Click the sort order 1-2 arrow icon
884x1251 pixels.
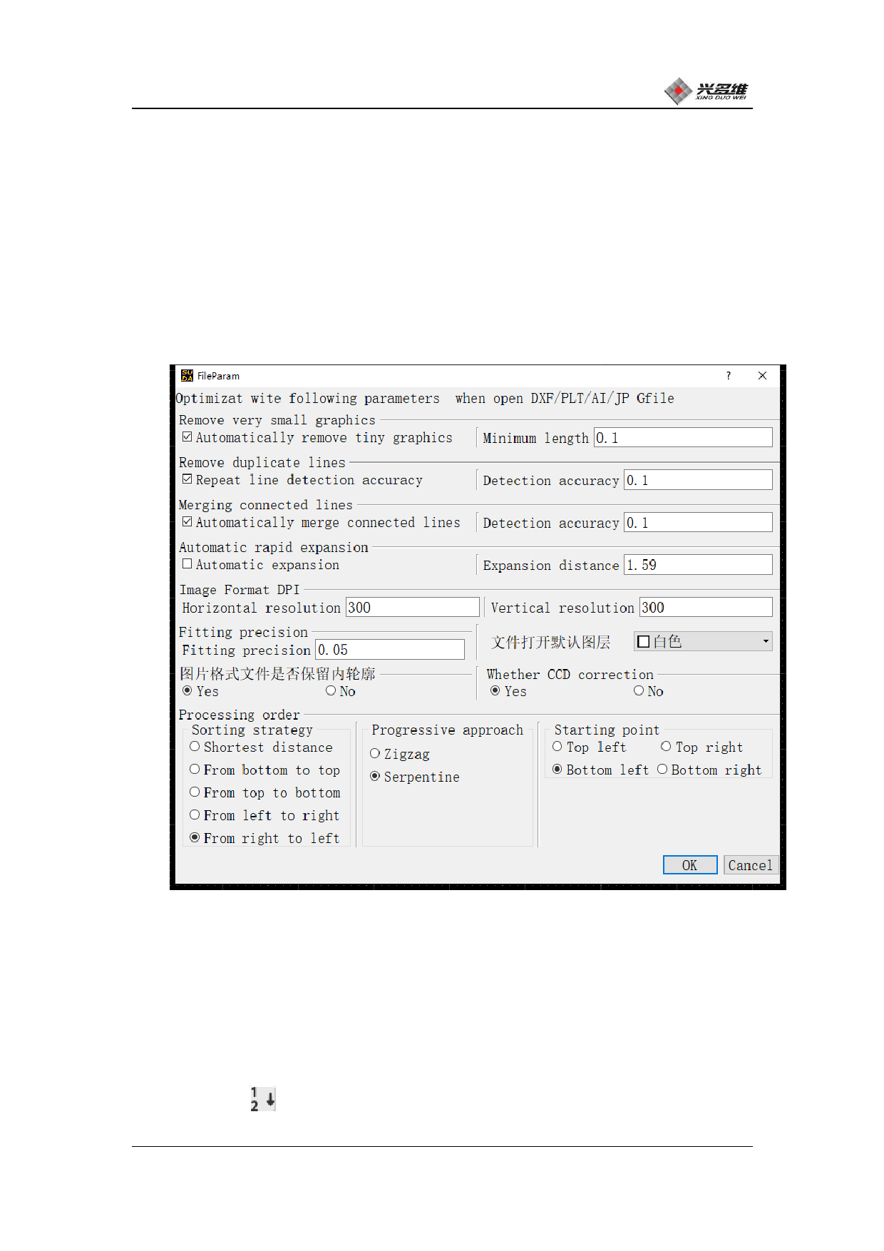coord(262,1099)
